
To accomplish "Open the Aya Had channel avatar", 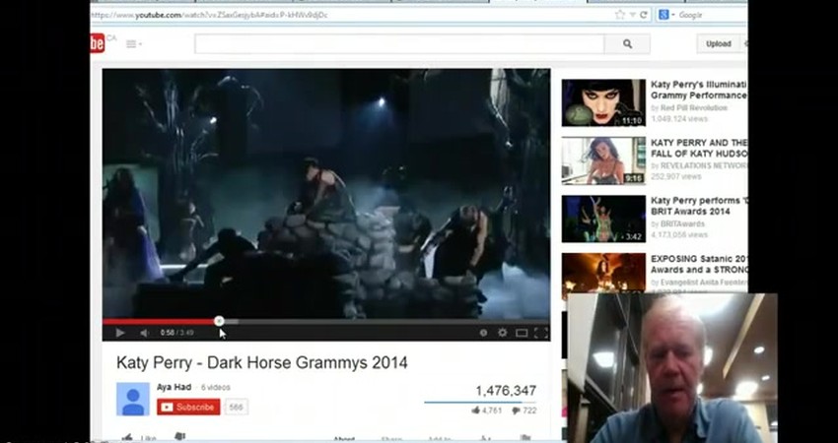I will click(x=133, y=399).
